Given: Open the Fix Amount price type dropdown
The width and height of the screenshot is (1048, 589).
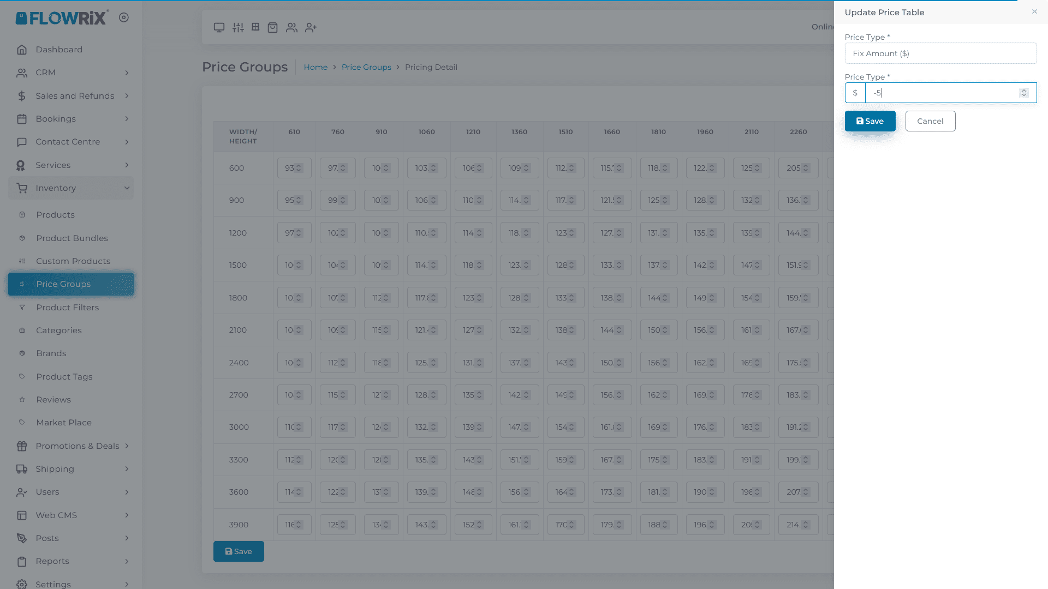Looking at the screenshot, I should coord(940,53).
